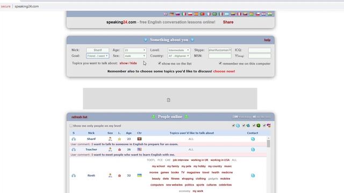Click the 'politics' topic link
Viewport: 344px width, 193px height.
[x=189, y=185]
